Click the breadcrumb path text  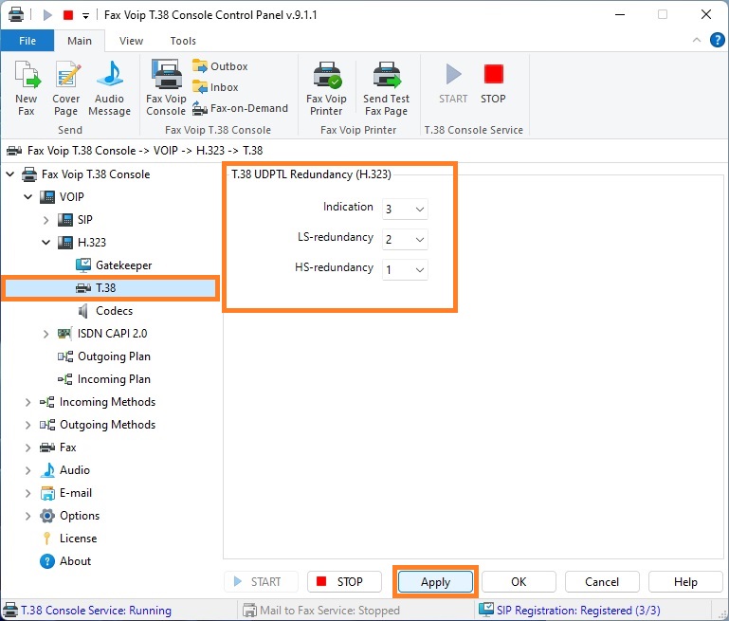click(x=145, y=151)
